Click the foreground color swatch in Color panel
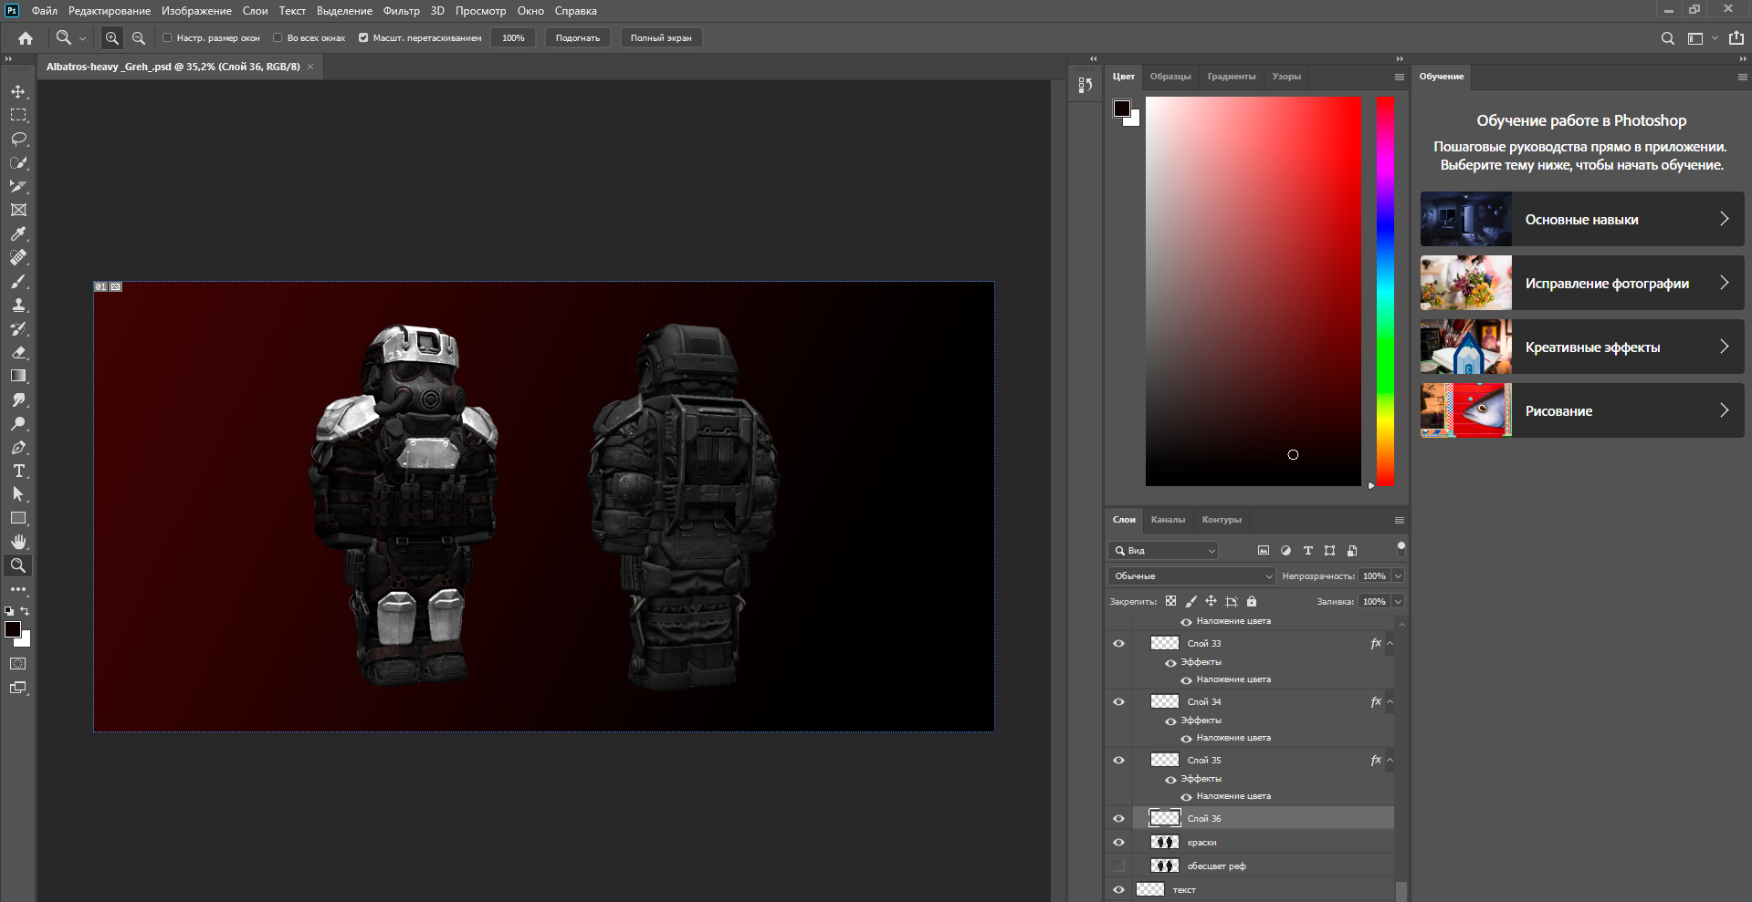1752x902 pixels. tap(1122, 109)
